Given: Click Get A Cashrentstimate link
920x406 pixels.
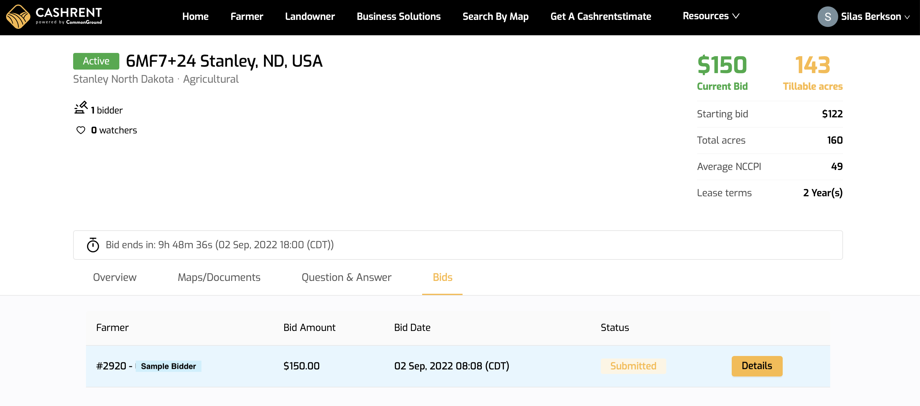Looking at the screenshot, I should click(x=601, y=16).
